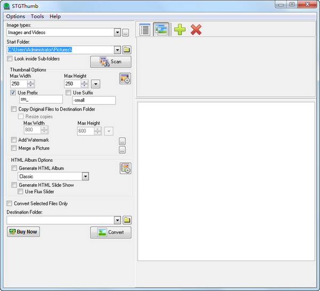
Task: Open HTML album settings icon
Action: pos(125,168)
